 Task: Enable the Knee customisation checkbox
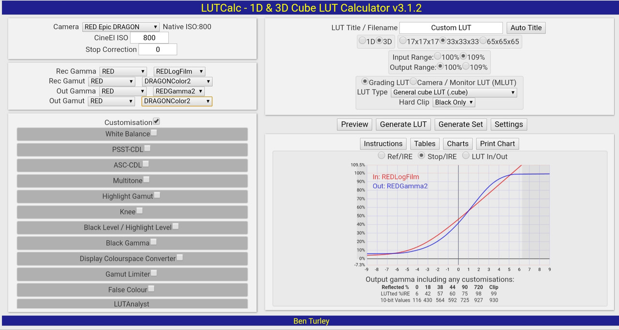coord(140,210)
